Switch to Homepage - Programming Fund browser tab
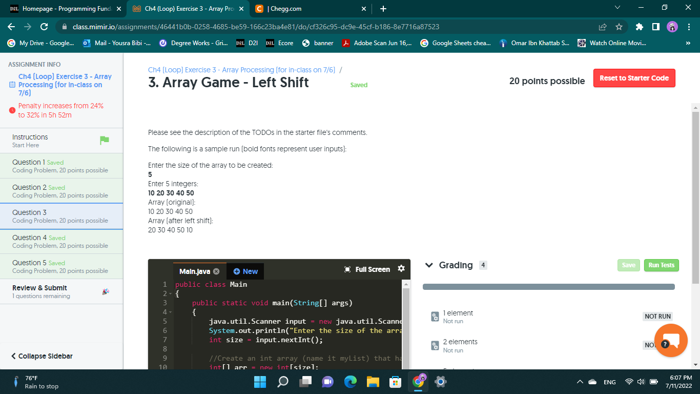 66,9
